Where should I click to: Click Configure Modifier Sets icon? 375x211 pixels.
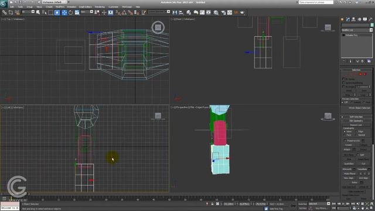click(x=369, y=61)
